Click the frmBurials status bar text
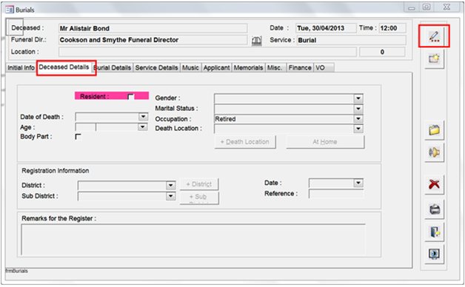The height and width of the screenshot is (287, 465). point(16,271)
